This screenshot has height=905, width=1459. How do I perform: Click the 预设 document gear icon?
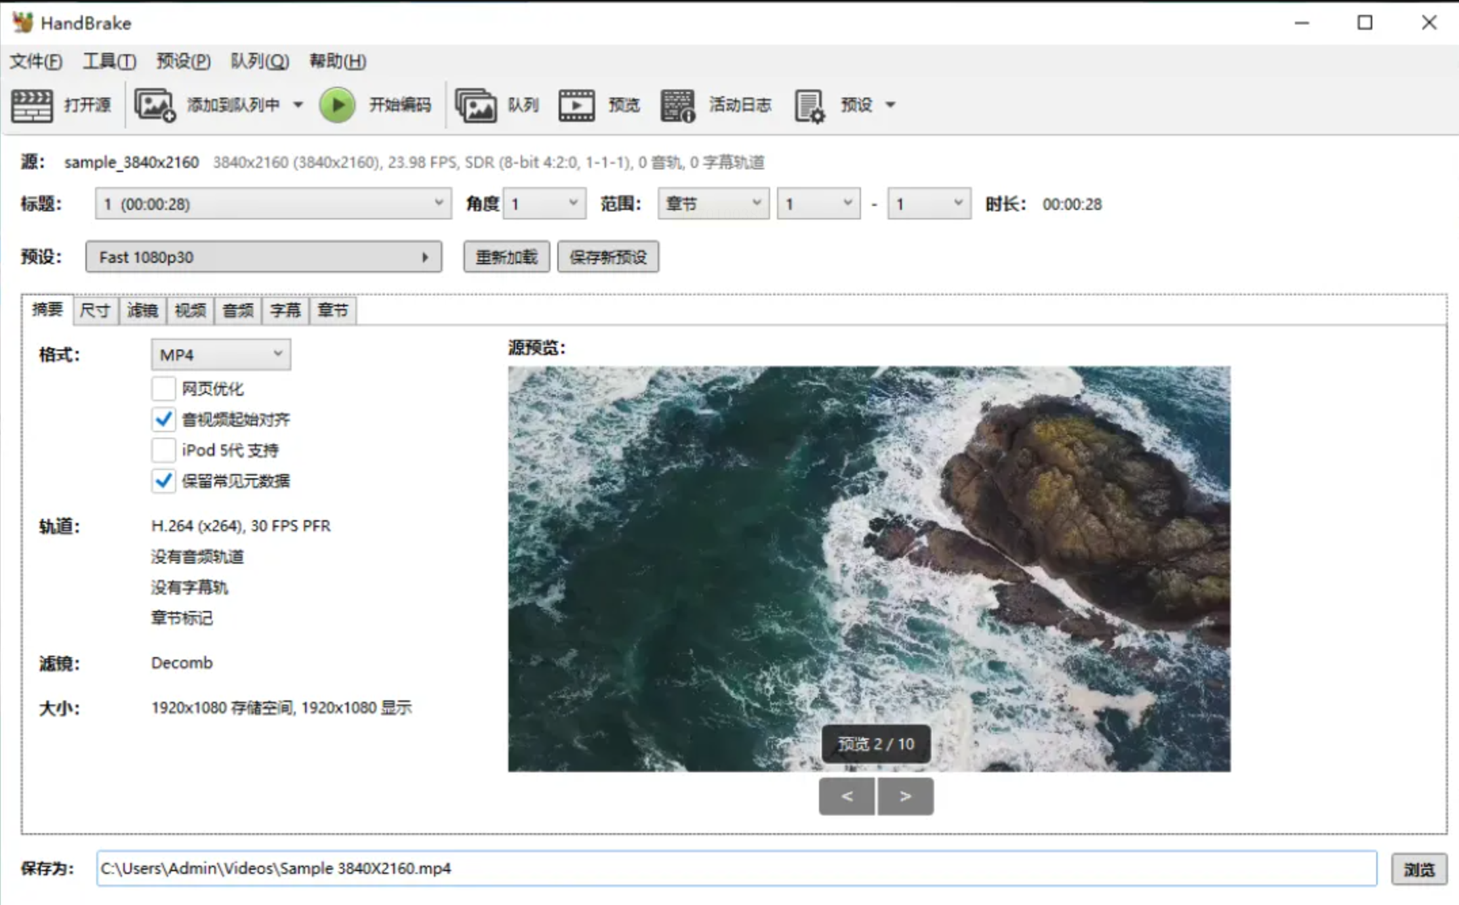click(x=810, y=105)
